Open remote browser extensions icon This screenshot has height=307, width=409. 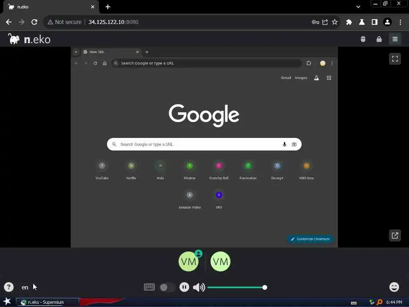tap(309, 63)
